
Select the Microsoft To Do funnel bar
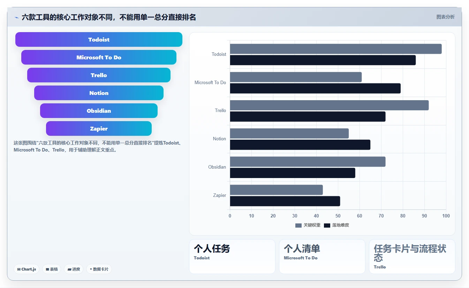pyautogui.click(x=99, y=57)
